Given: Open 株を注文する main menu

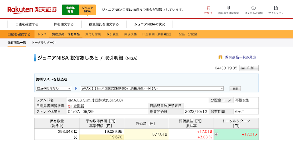Looking at the screenshot, I should [x=64, y=24].
